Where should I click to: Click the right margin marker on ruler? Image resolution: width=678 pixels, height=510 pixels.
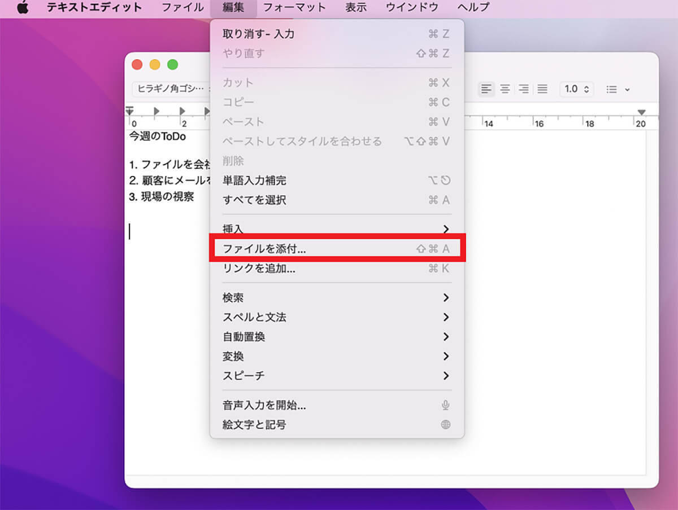pos(641,112)
